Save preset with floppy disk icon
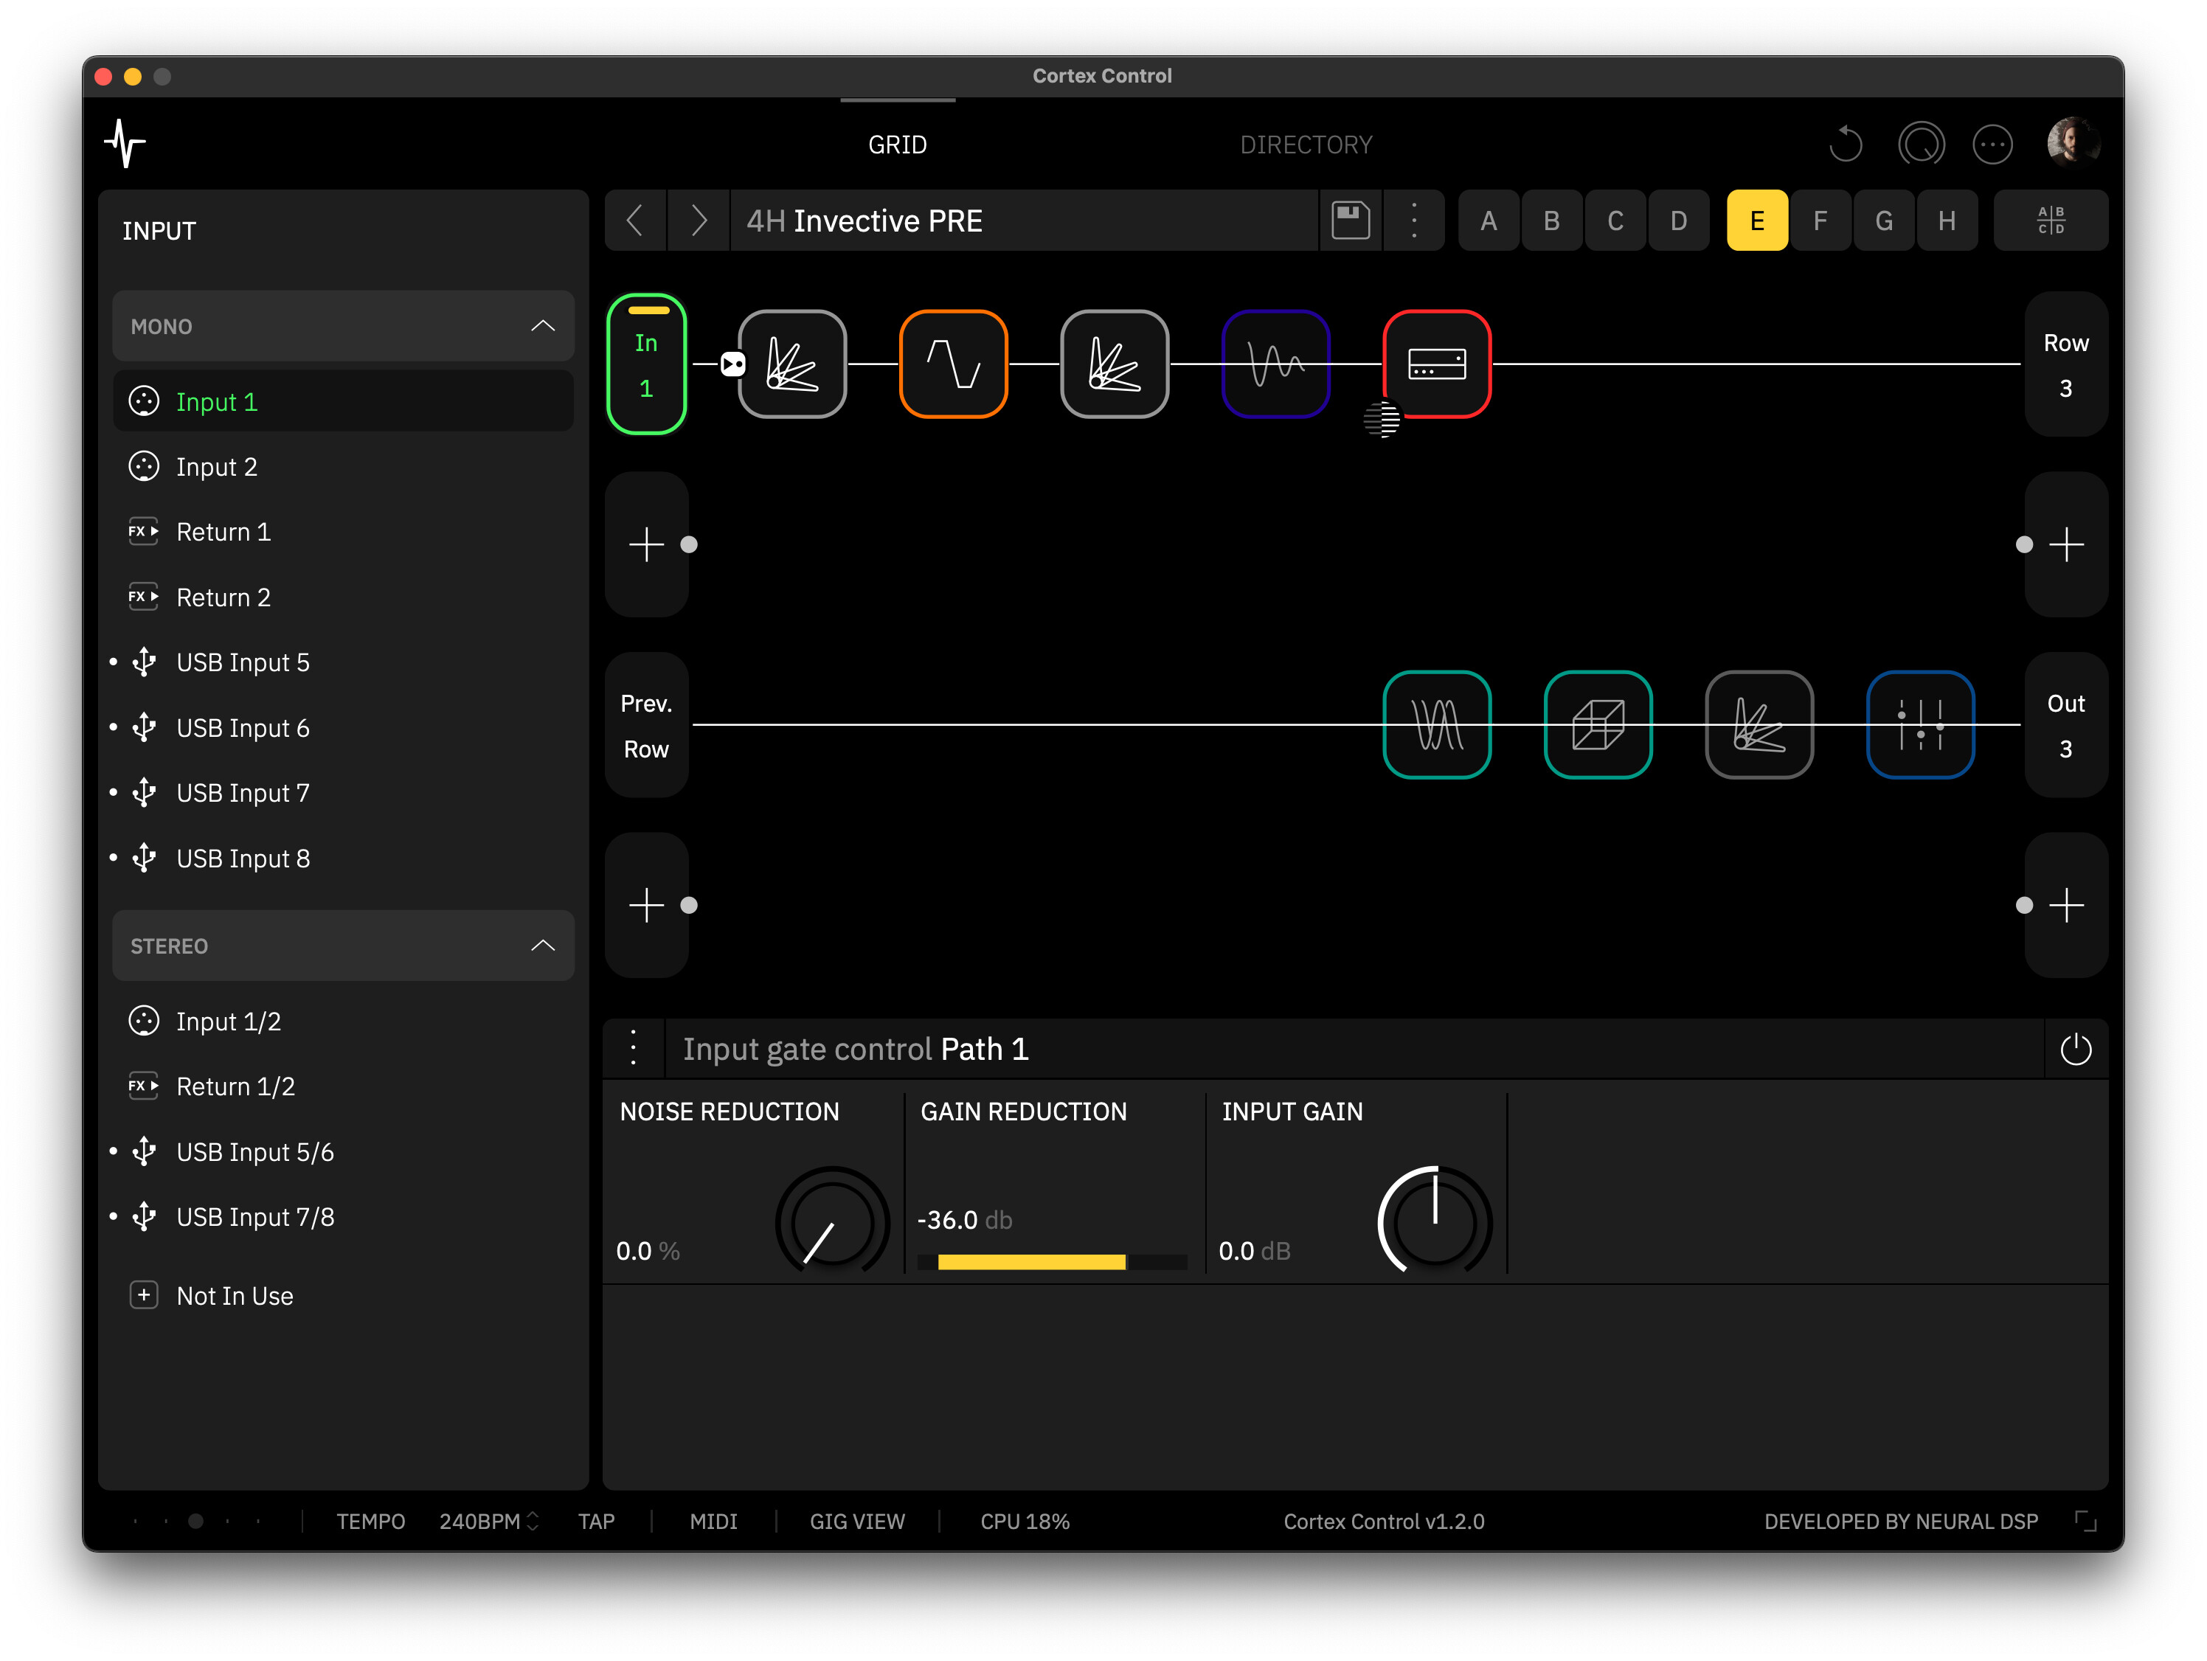 1350,220
